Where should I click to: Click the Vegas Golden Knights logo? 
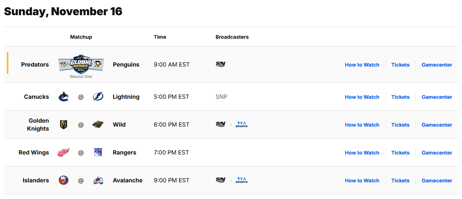[x=64, y=125]
